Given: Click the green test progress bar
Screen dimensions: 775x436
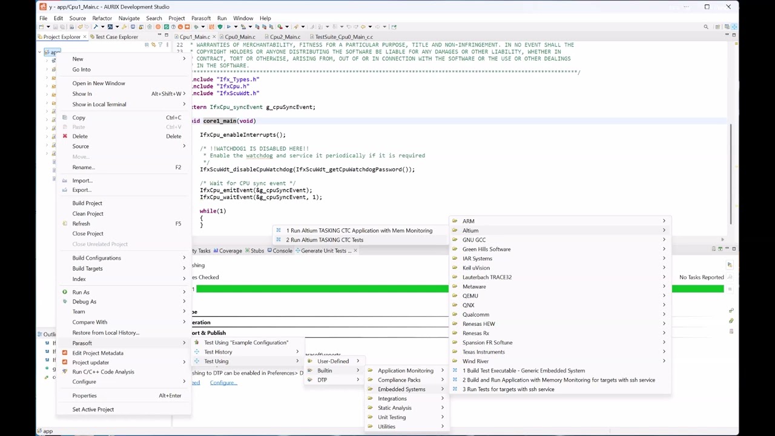Looking at the screenshot, I should tap(460, 289).
